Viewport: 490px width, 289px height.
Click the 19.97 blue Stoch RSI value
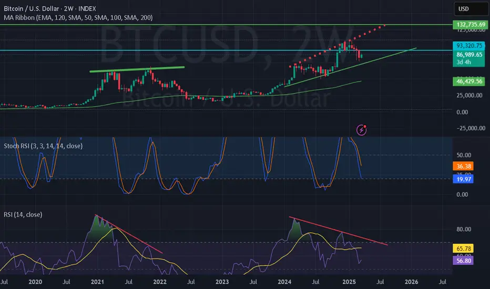click(x=463, y=179)
